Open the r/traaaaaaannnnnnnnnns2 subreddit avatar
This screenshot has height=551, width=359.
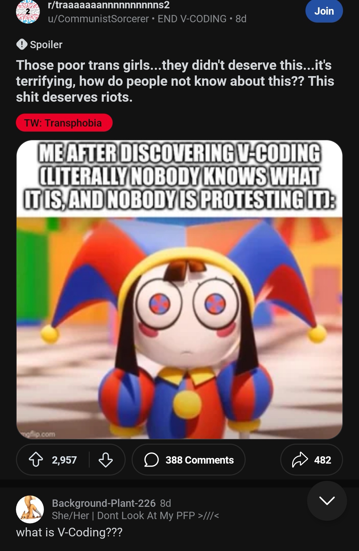point(28,11)
